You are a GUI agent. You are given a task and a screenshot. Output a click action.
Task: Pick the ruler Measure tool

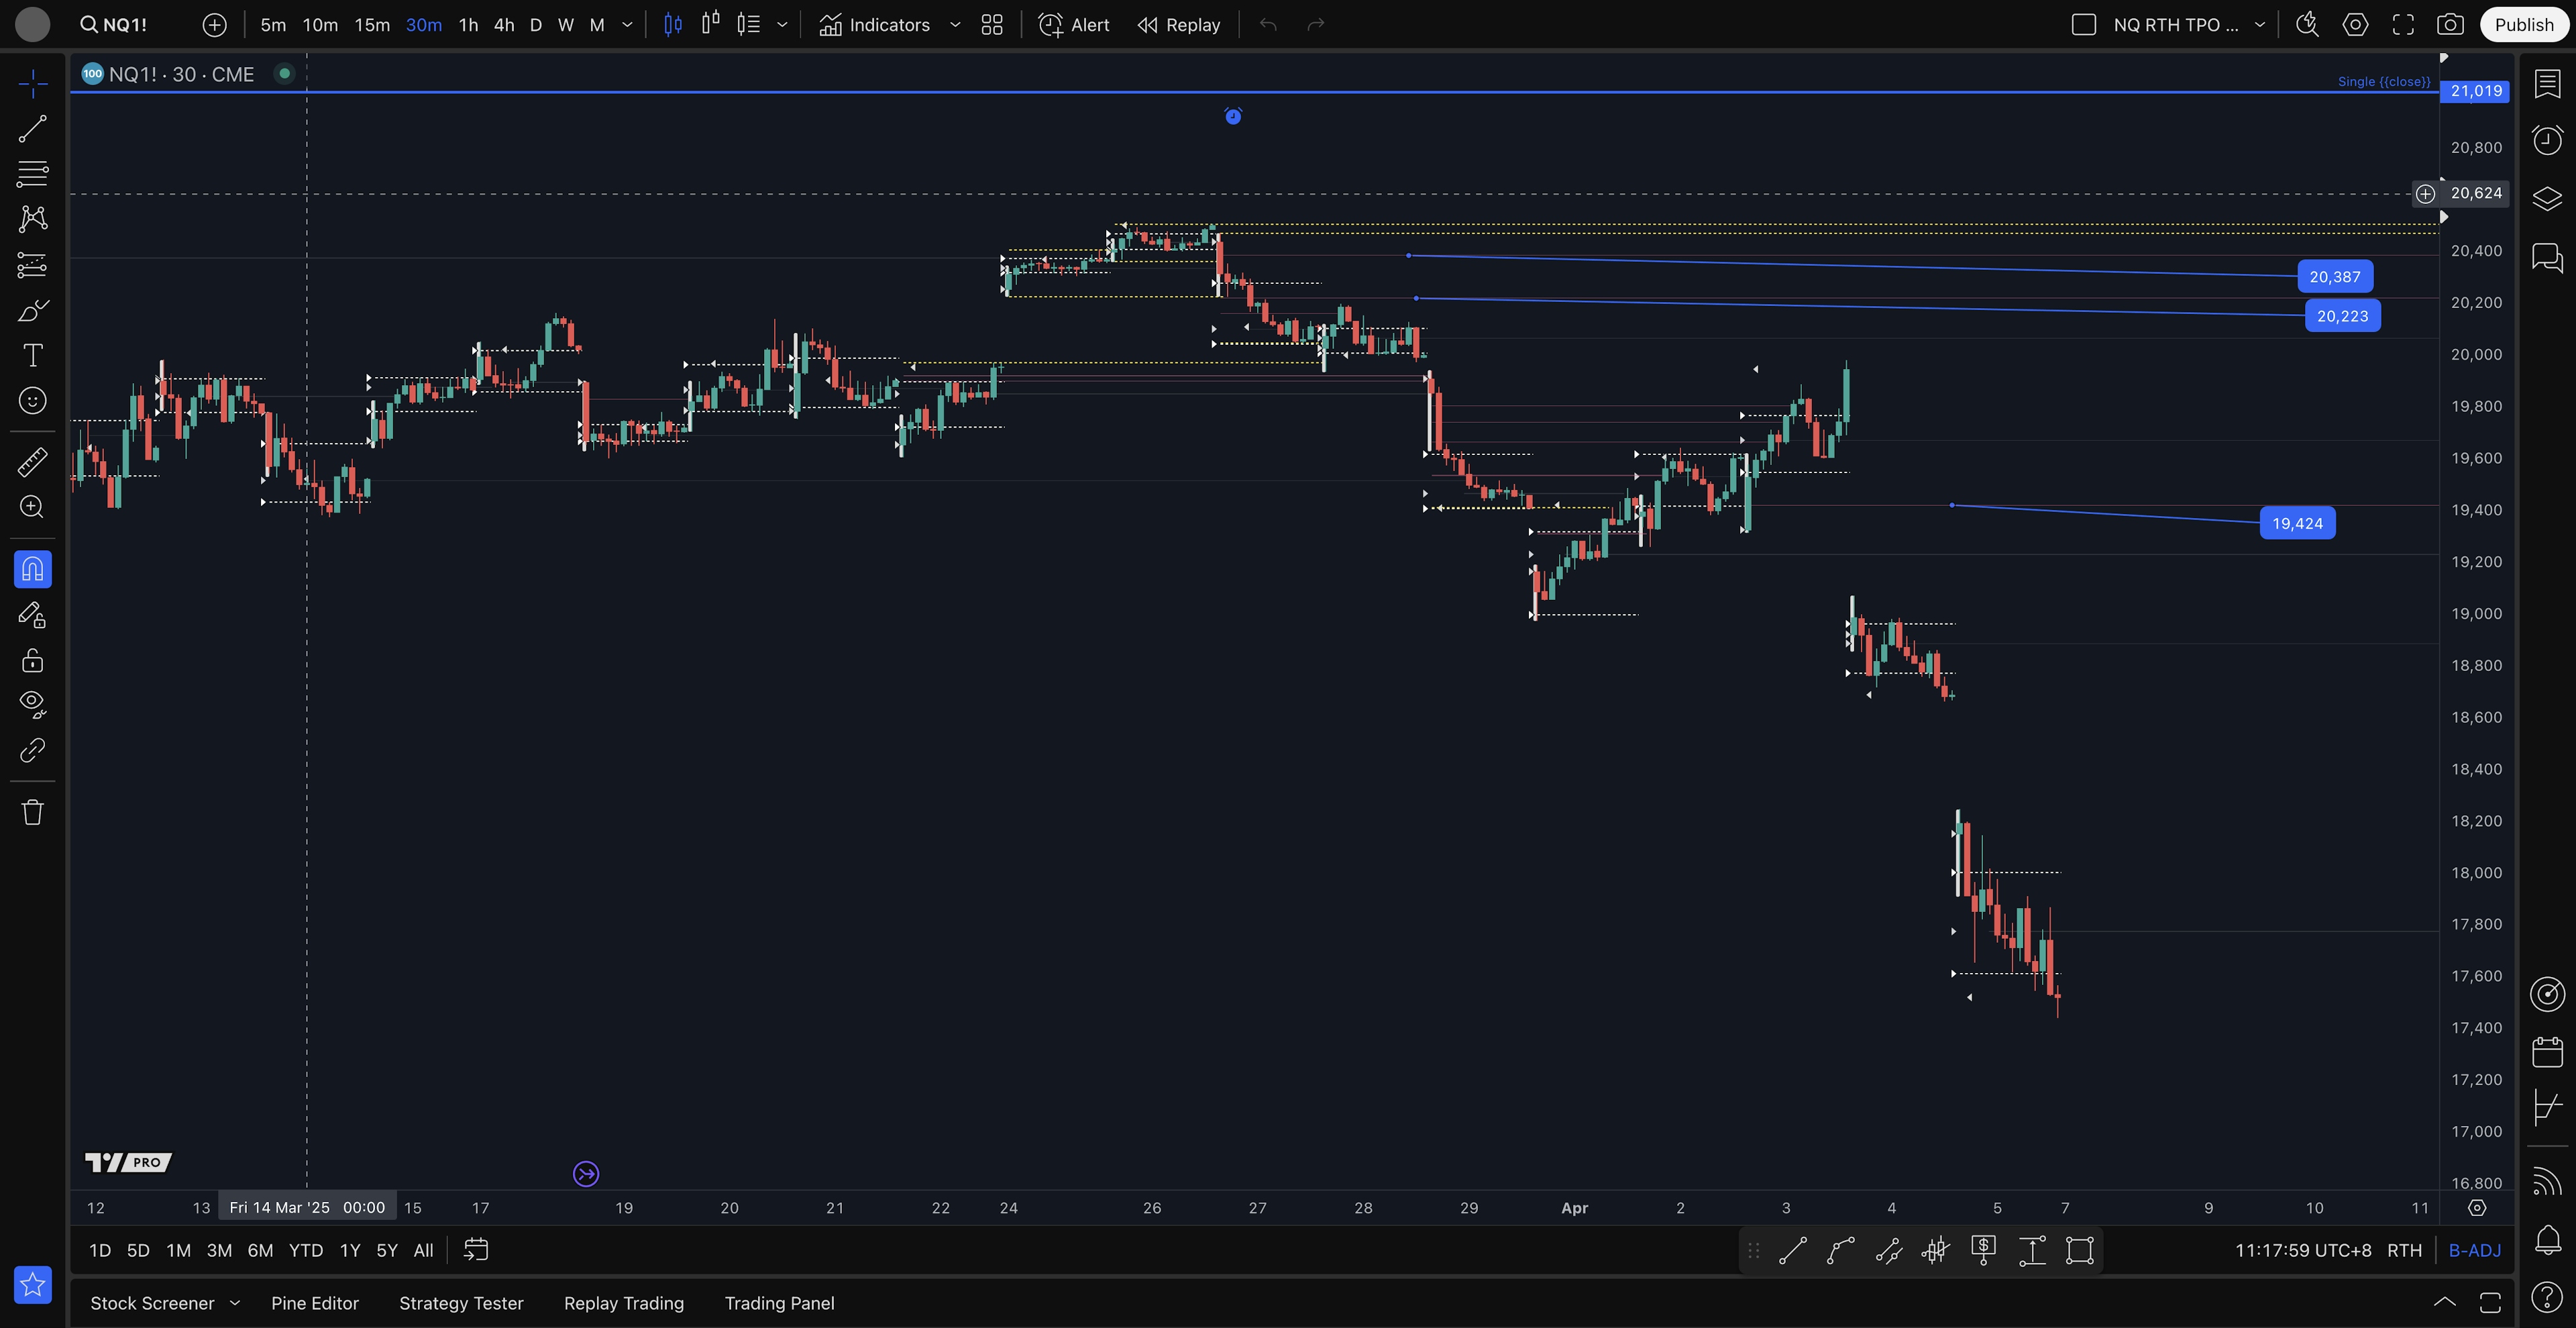click(32, 461)
